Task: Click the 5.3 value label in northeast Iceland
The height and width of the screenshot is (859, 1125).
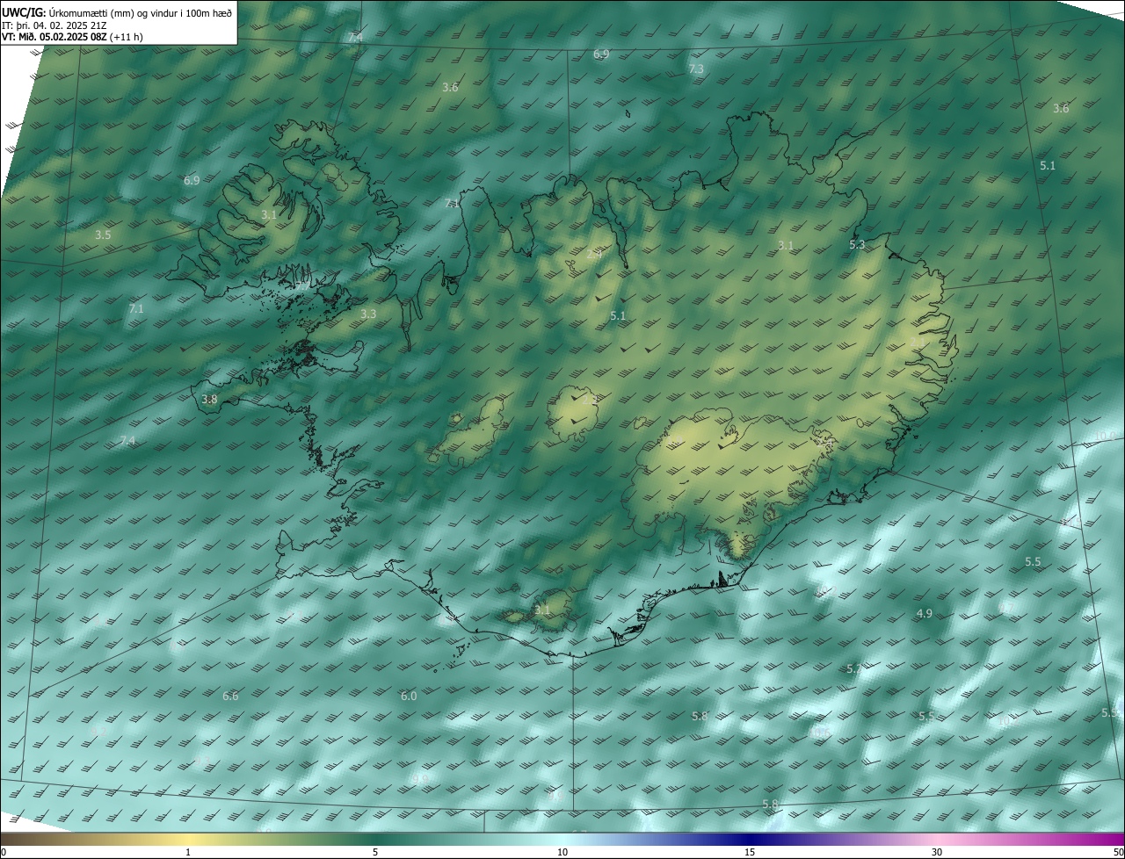Action: (x=857, y=245)
